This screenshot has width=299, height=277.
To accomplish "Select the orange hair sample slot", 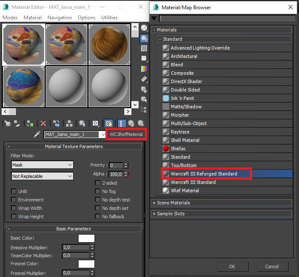I will point(110,44).
